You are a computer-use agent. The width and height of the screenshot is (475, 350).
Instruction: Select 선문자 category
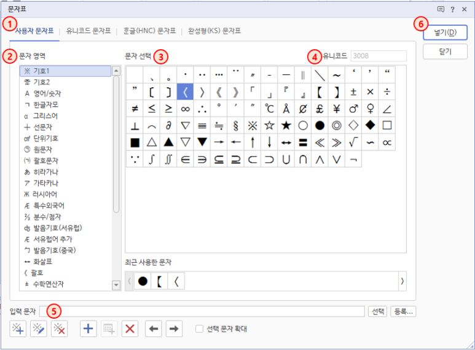(65, 127)
